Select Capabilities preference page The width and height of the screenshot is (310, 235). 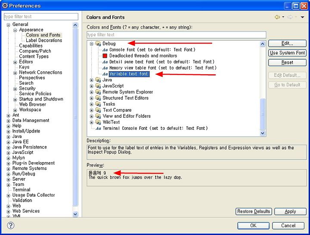31,46
